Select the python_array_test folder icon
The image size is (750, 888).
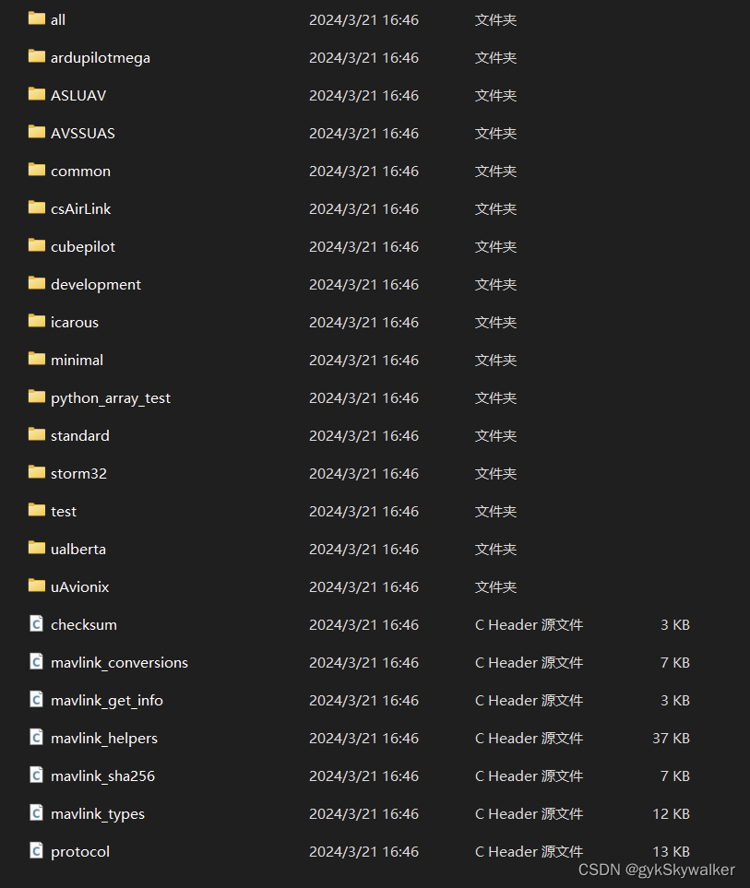pos(37,397)
